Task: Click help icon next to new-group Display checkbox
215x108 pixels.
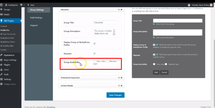Action: (157, 45)
